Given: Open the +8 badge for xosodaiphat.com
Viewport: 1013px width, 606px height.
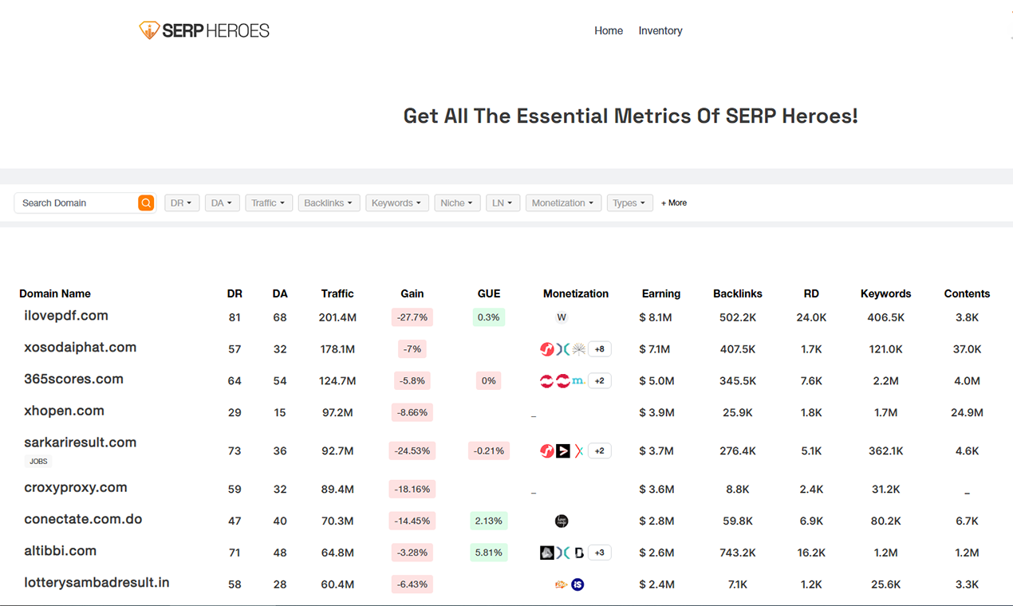Looking at the screenshot, I should (x=600, y=349).
